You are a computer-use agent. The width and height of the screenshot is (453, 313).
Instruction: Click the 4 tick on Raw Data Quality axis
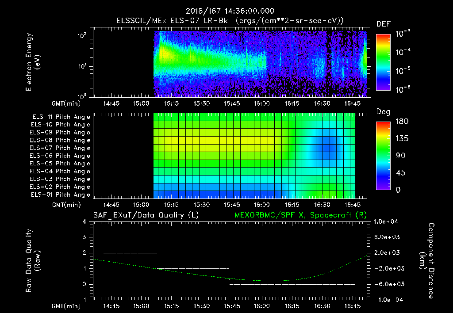point(84,222)
